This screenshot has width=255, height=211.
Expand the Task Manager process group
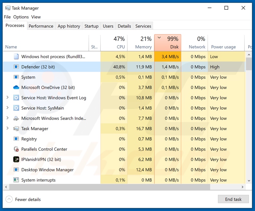7,129
